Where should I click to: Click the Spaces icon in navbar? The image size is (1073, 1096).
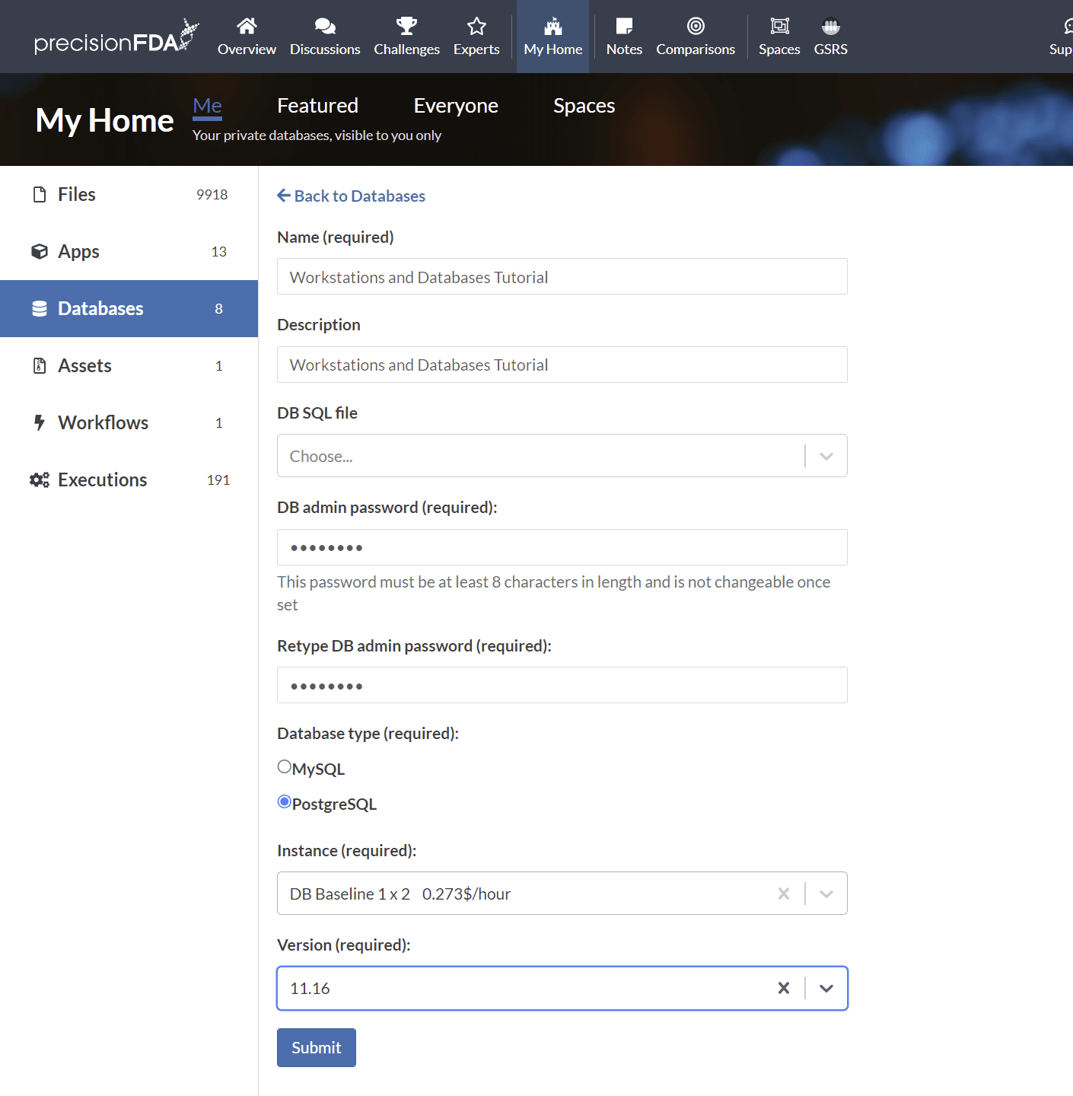pyautogui.click(x=779, y=27)
